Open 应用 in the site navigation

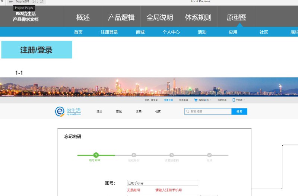coord(139,111)
